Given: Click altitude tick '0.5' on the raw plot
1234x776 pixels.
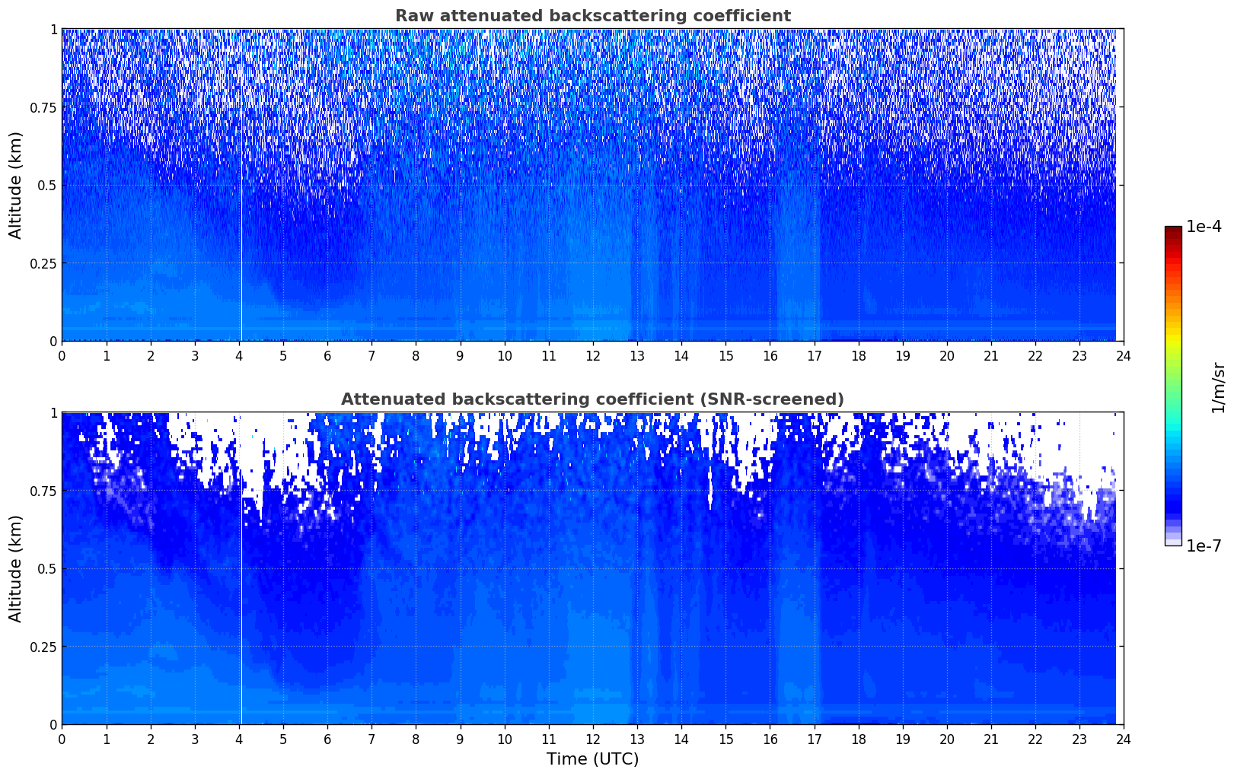Looking at the screenshot, I should click(x=46, y=185).
